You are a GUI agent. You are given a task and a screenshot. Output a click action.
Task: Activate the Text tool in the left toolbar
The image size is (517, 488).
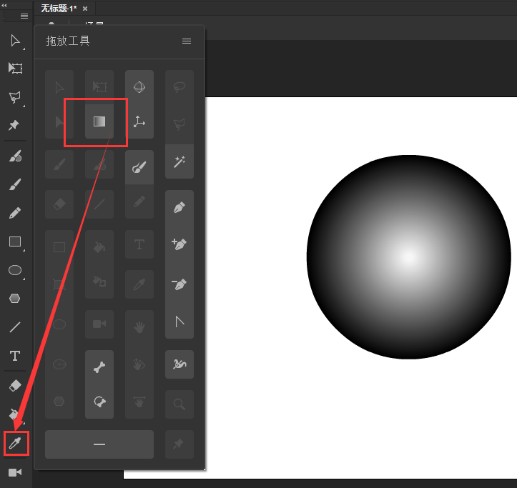point(15,356)
